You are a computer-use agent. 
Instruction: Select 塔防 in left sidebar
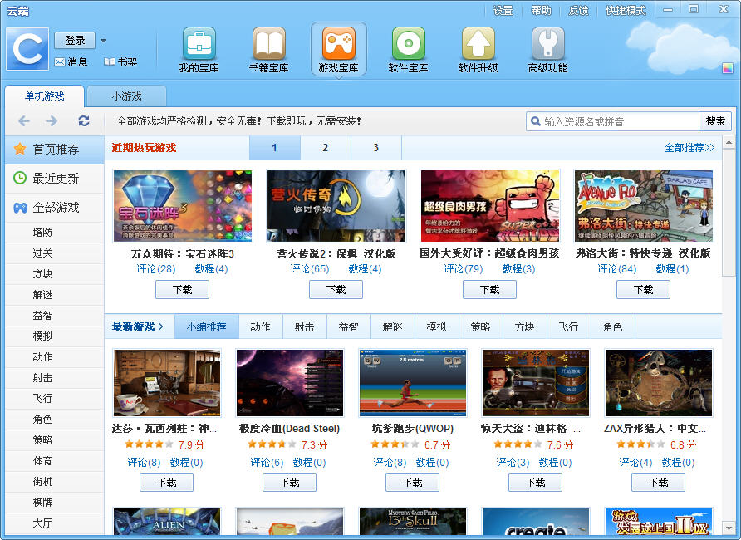point(42,233)
